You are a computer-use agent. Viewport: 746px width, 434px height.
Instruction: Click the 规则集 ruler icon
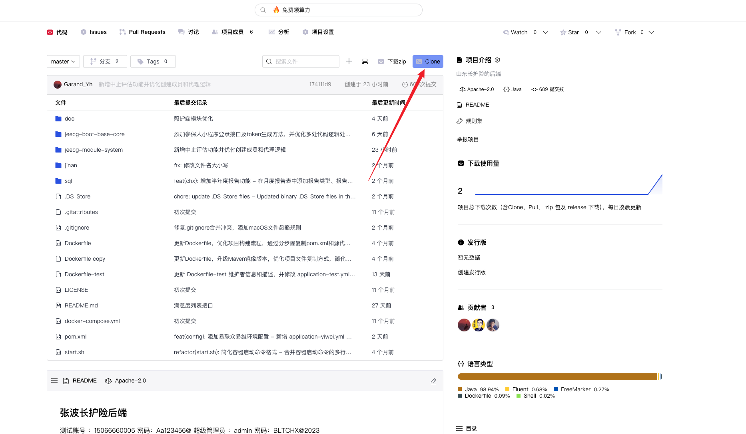click(x=460, y=121)
